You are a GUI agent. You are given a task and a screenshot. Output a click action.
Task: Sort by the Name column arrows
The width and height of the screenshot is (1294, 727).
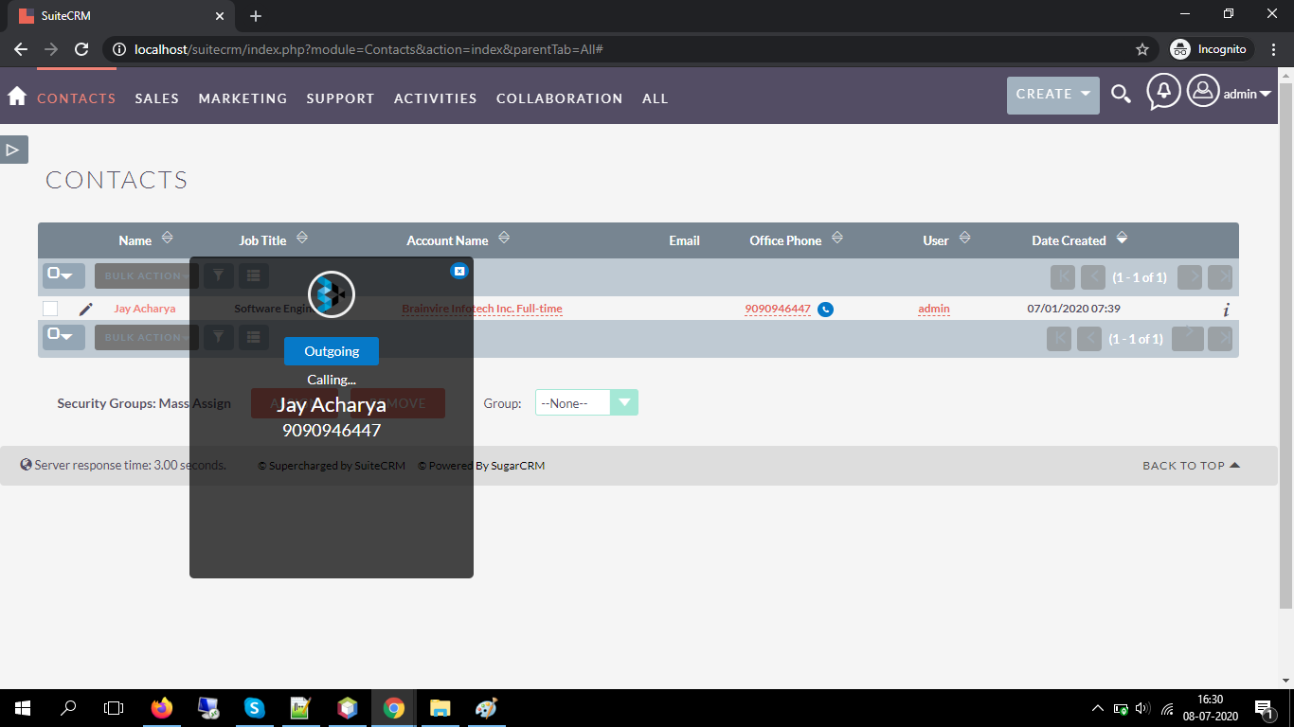coord(168,238)
